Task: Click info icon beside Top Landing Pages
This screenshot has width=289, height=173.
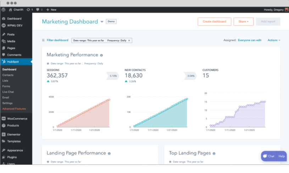Action: [x=214, y=154]
